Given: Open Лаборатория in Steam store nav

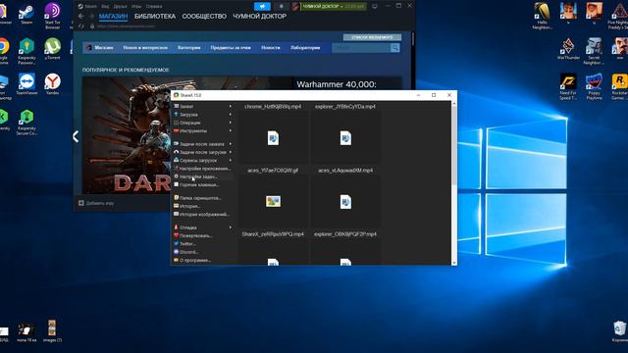Looking at the screenshot, I should (x=305, y=48).
